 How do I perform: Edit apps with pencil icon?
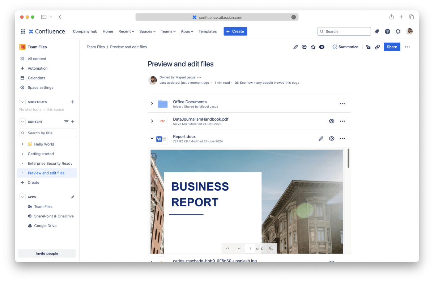click(x=73, y=197)
